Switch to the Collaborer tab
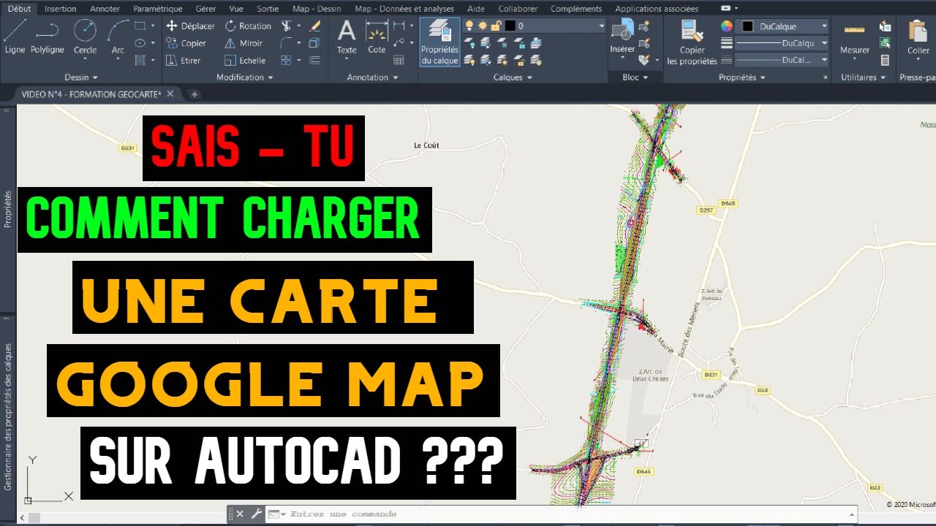The width and height of the screenshot is (936, 526). 518,9
